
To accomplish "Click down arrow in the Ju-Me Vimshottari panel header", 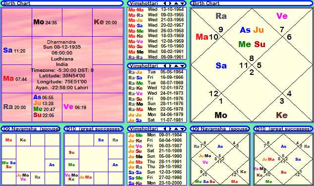I will coord(182,129).
